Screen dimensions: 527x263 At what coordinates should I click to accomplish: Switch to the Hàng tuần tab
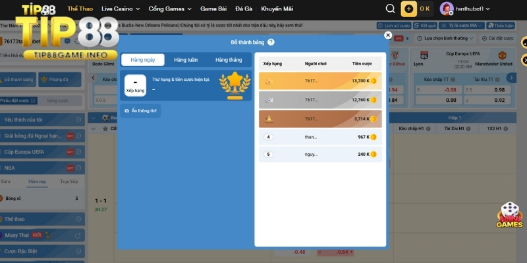coord(186,60)
